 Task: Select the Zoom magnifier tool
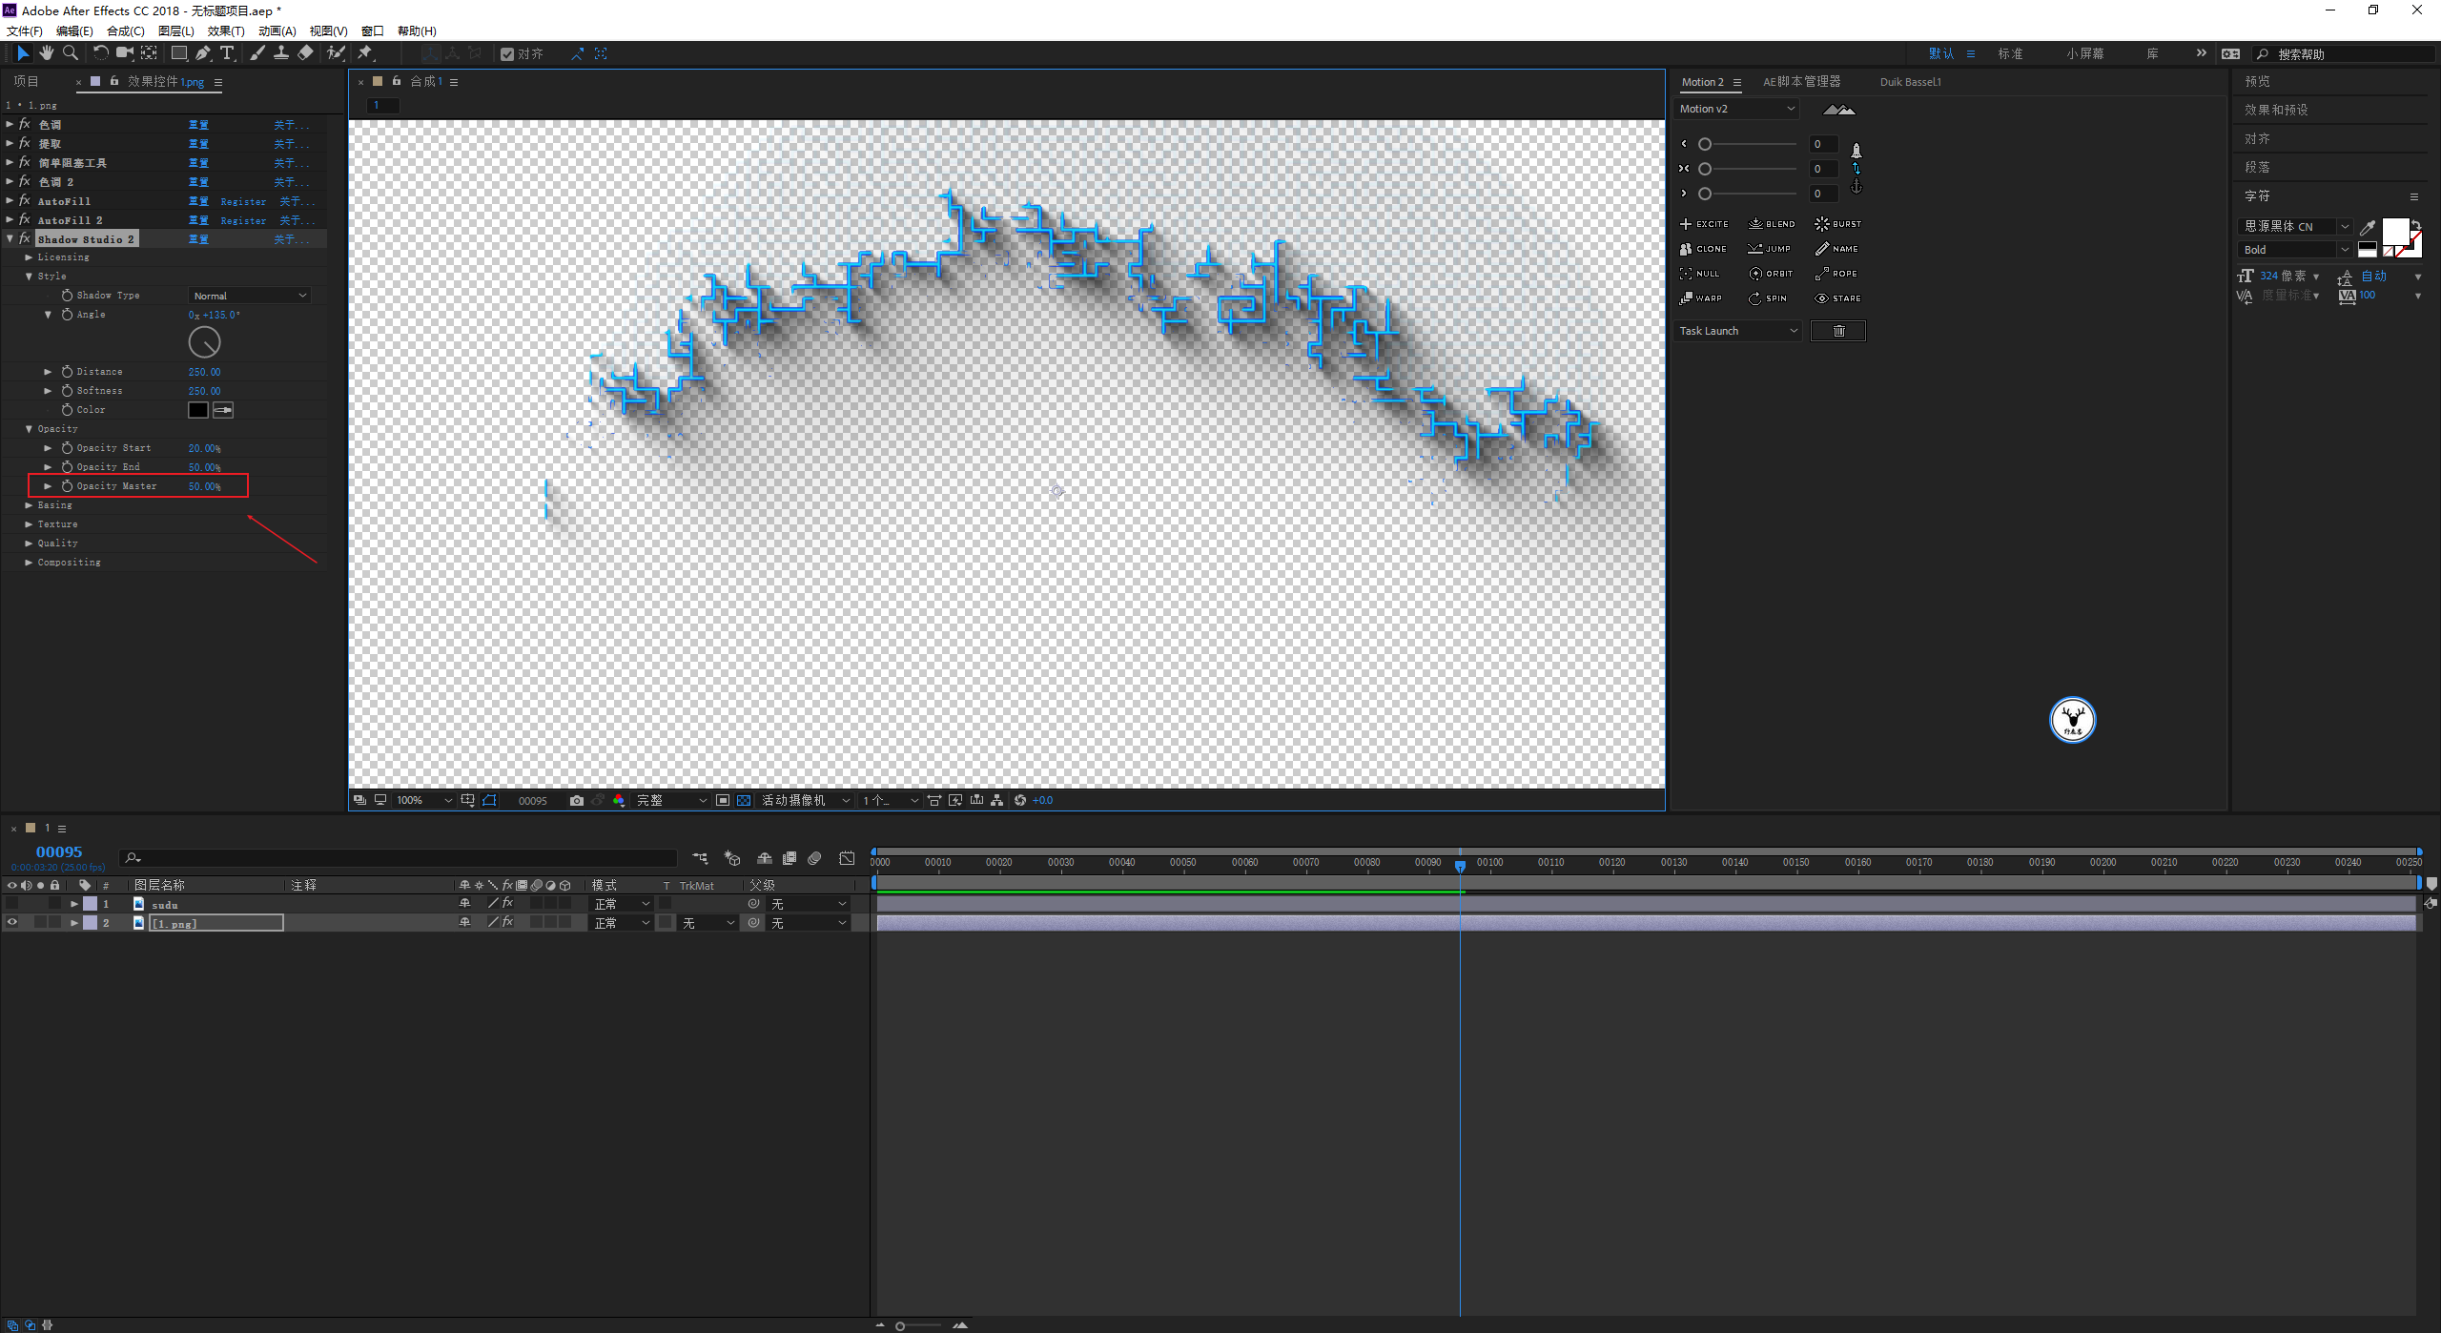point(70,53)
